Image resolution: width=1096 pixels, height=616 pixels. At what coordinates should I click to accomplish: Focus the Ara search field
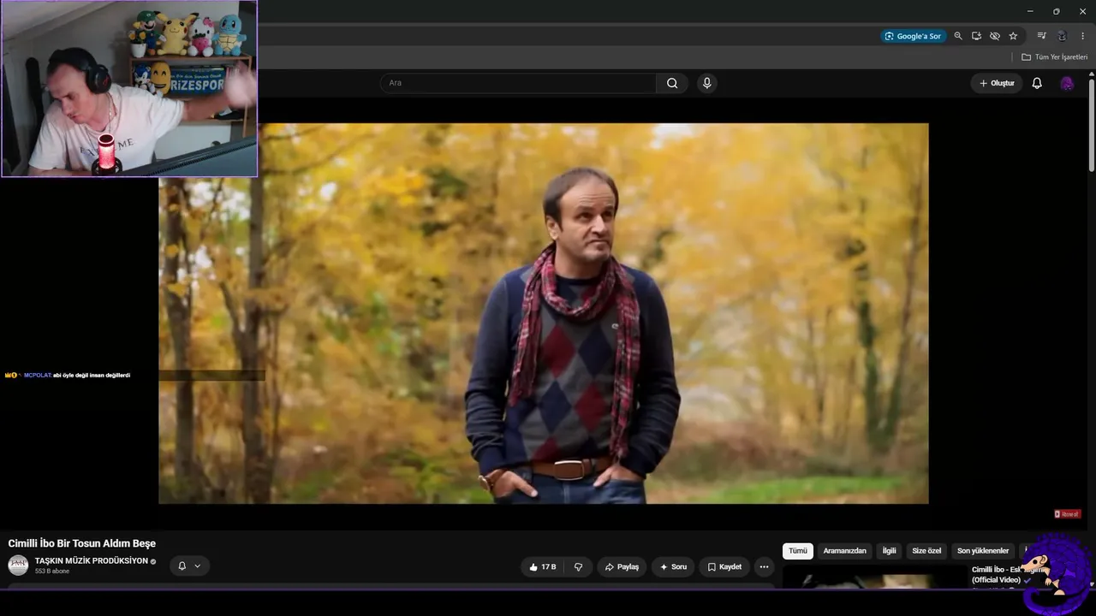[x=518, y=83]
